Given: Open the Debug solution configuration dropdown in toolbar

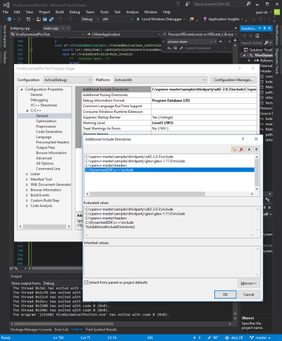Looking at the screenshot, I should click(x=90, y=19).
